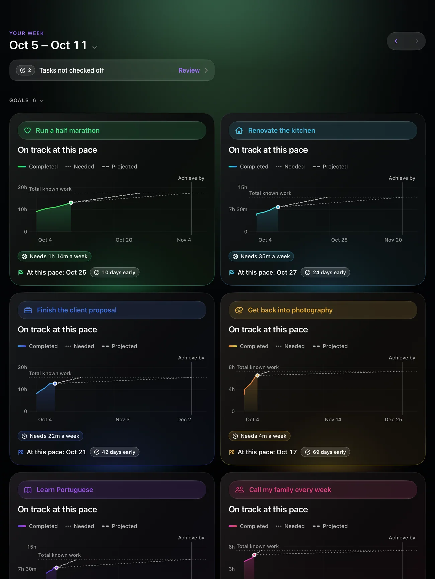This screenshot has height=579, width=435.
Task: Click the flag icon beside At this pace: Oct 25
Action: click(21, 272)
